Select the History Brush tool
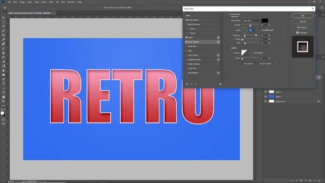Image resolution: width=325 pixels, height=183 pixels. pos(4,57)
